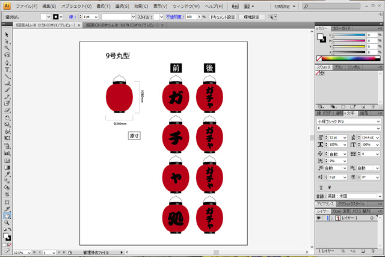Switch to second document tab OKのやつ.ai
The height and width of the screenshot is (257, 385).
coord(122,25)
